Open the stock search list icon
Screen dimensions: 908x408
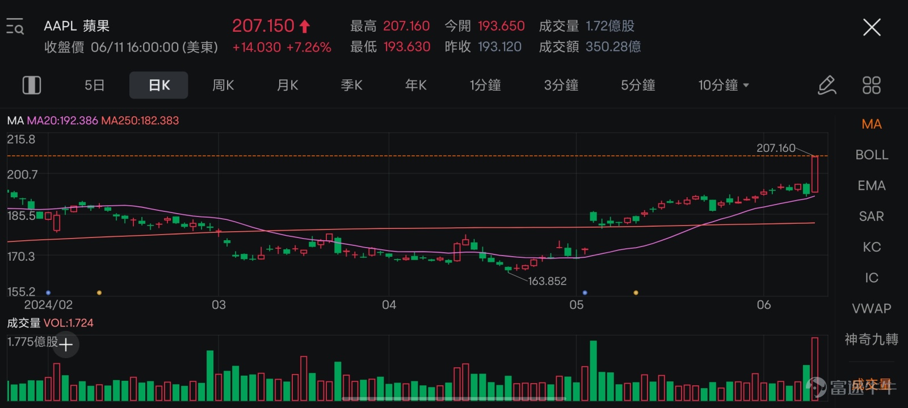click(15, 27)
